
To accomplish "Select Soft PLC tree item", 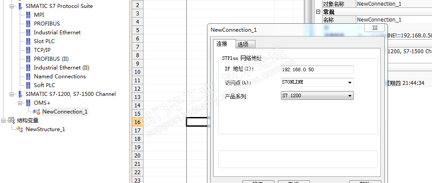I will (44, 85).
